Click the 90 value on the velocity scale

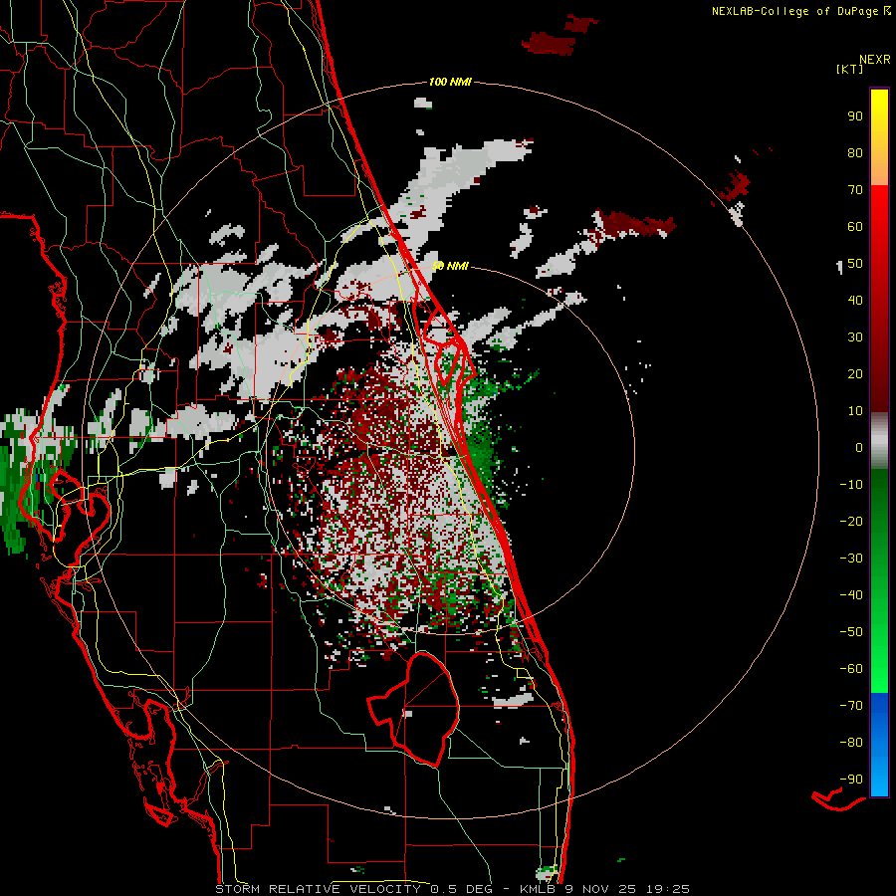[855, 116]
